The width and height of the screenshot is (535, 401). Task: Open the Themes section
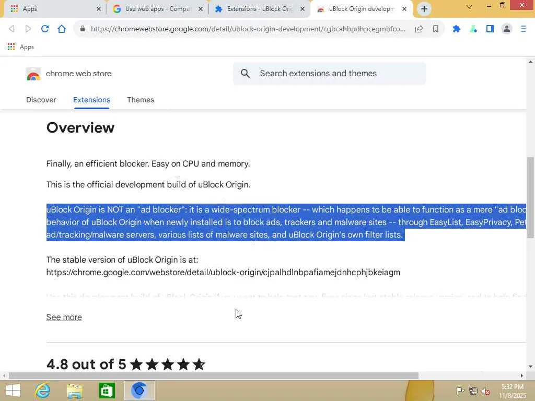point(141,100)
